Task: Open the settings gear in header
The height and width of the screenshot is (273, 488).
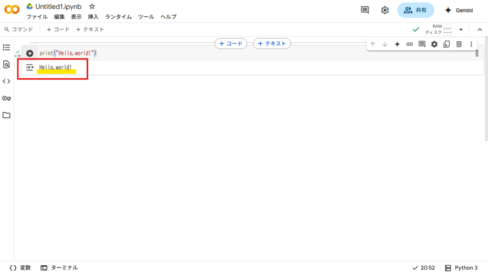Action: coord(385,10)
